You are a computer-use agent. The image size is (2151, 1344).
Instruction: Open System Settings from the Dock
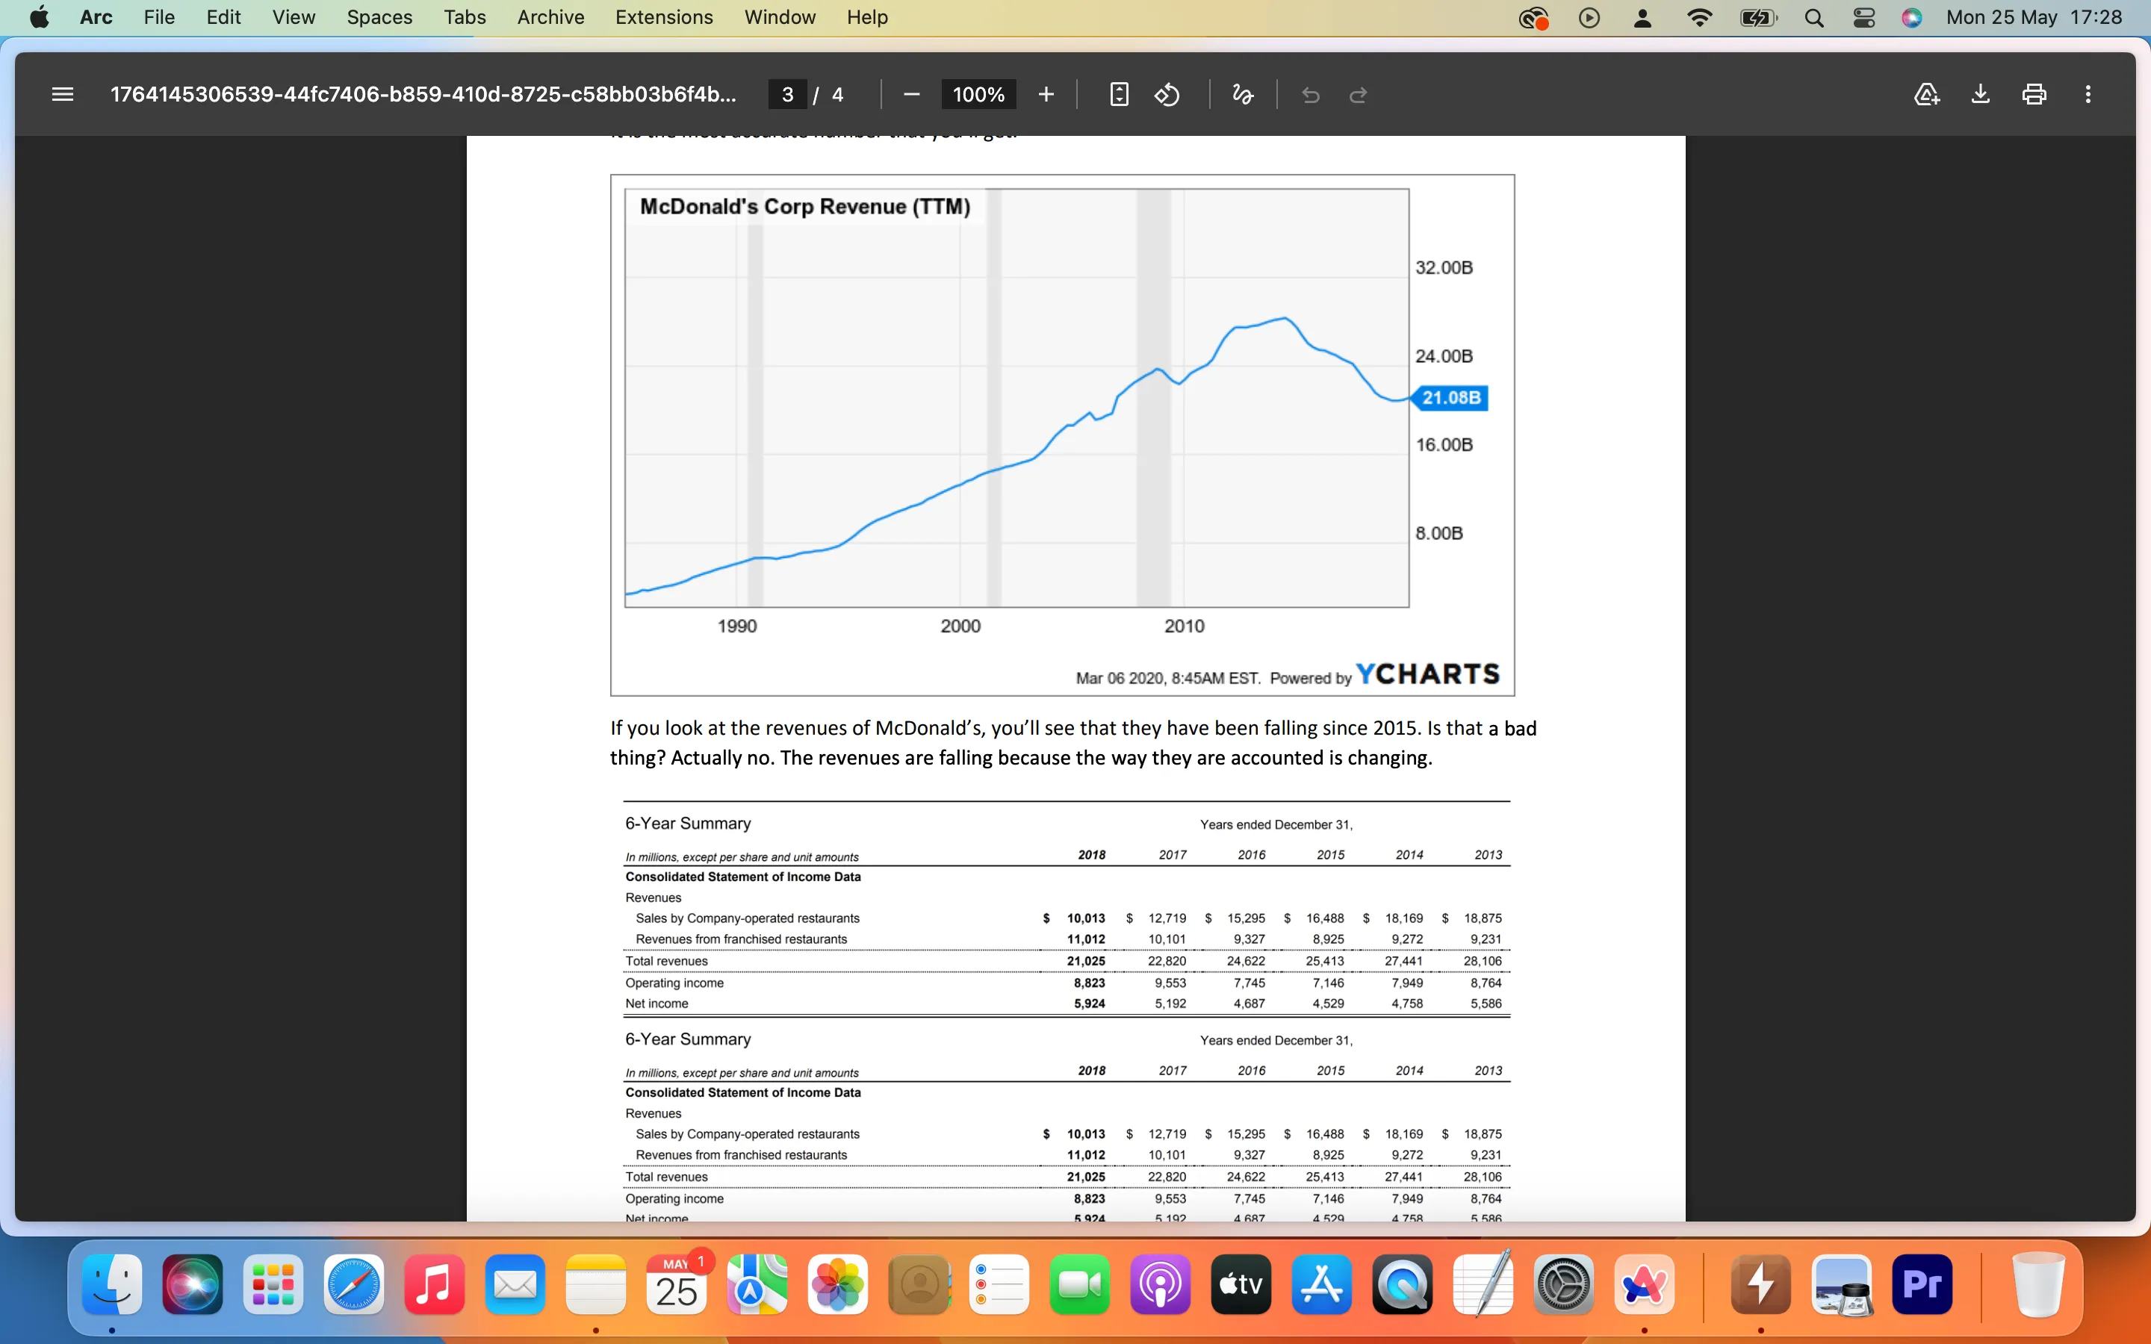tap(1563, 1284)
